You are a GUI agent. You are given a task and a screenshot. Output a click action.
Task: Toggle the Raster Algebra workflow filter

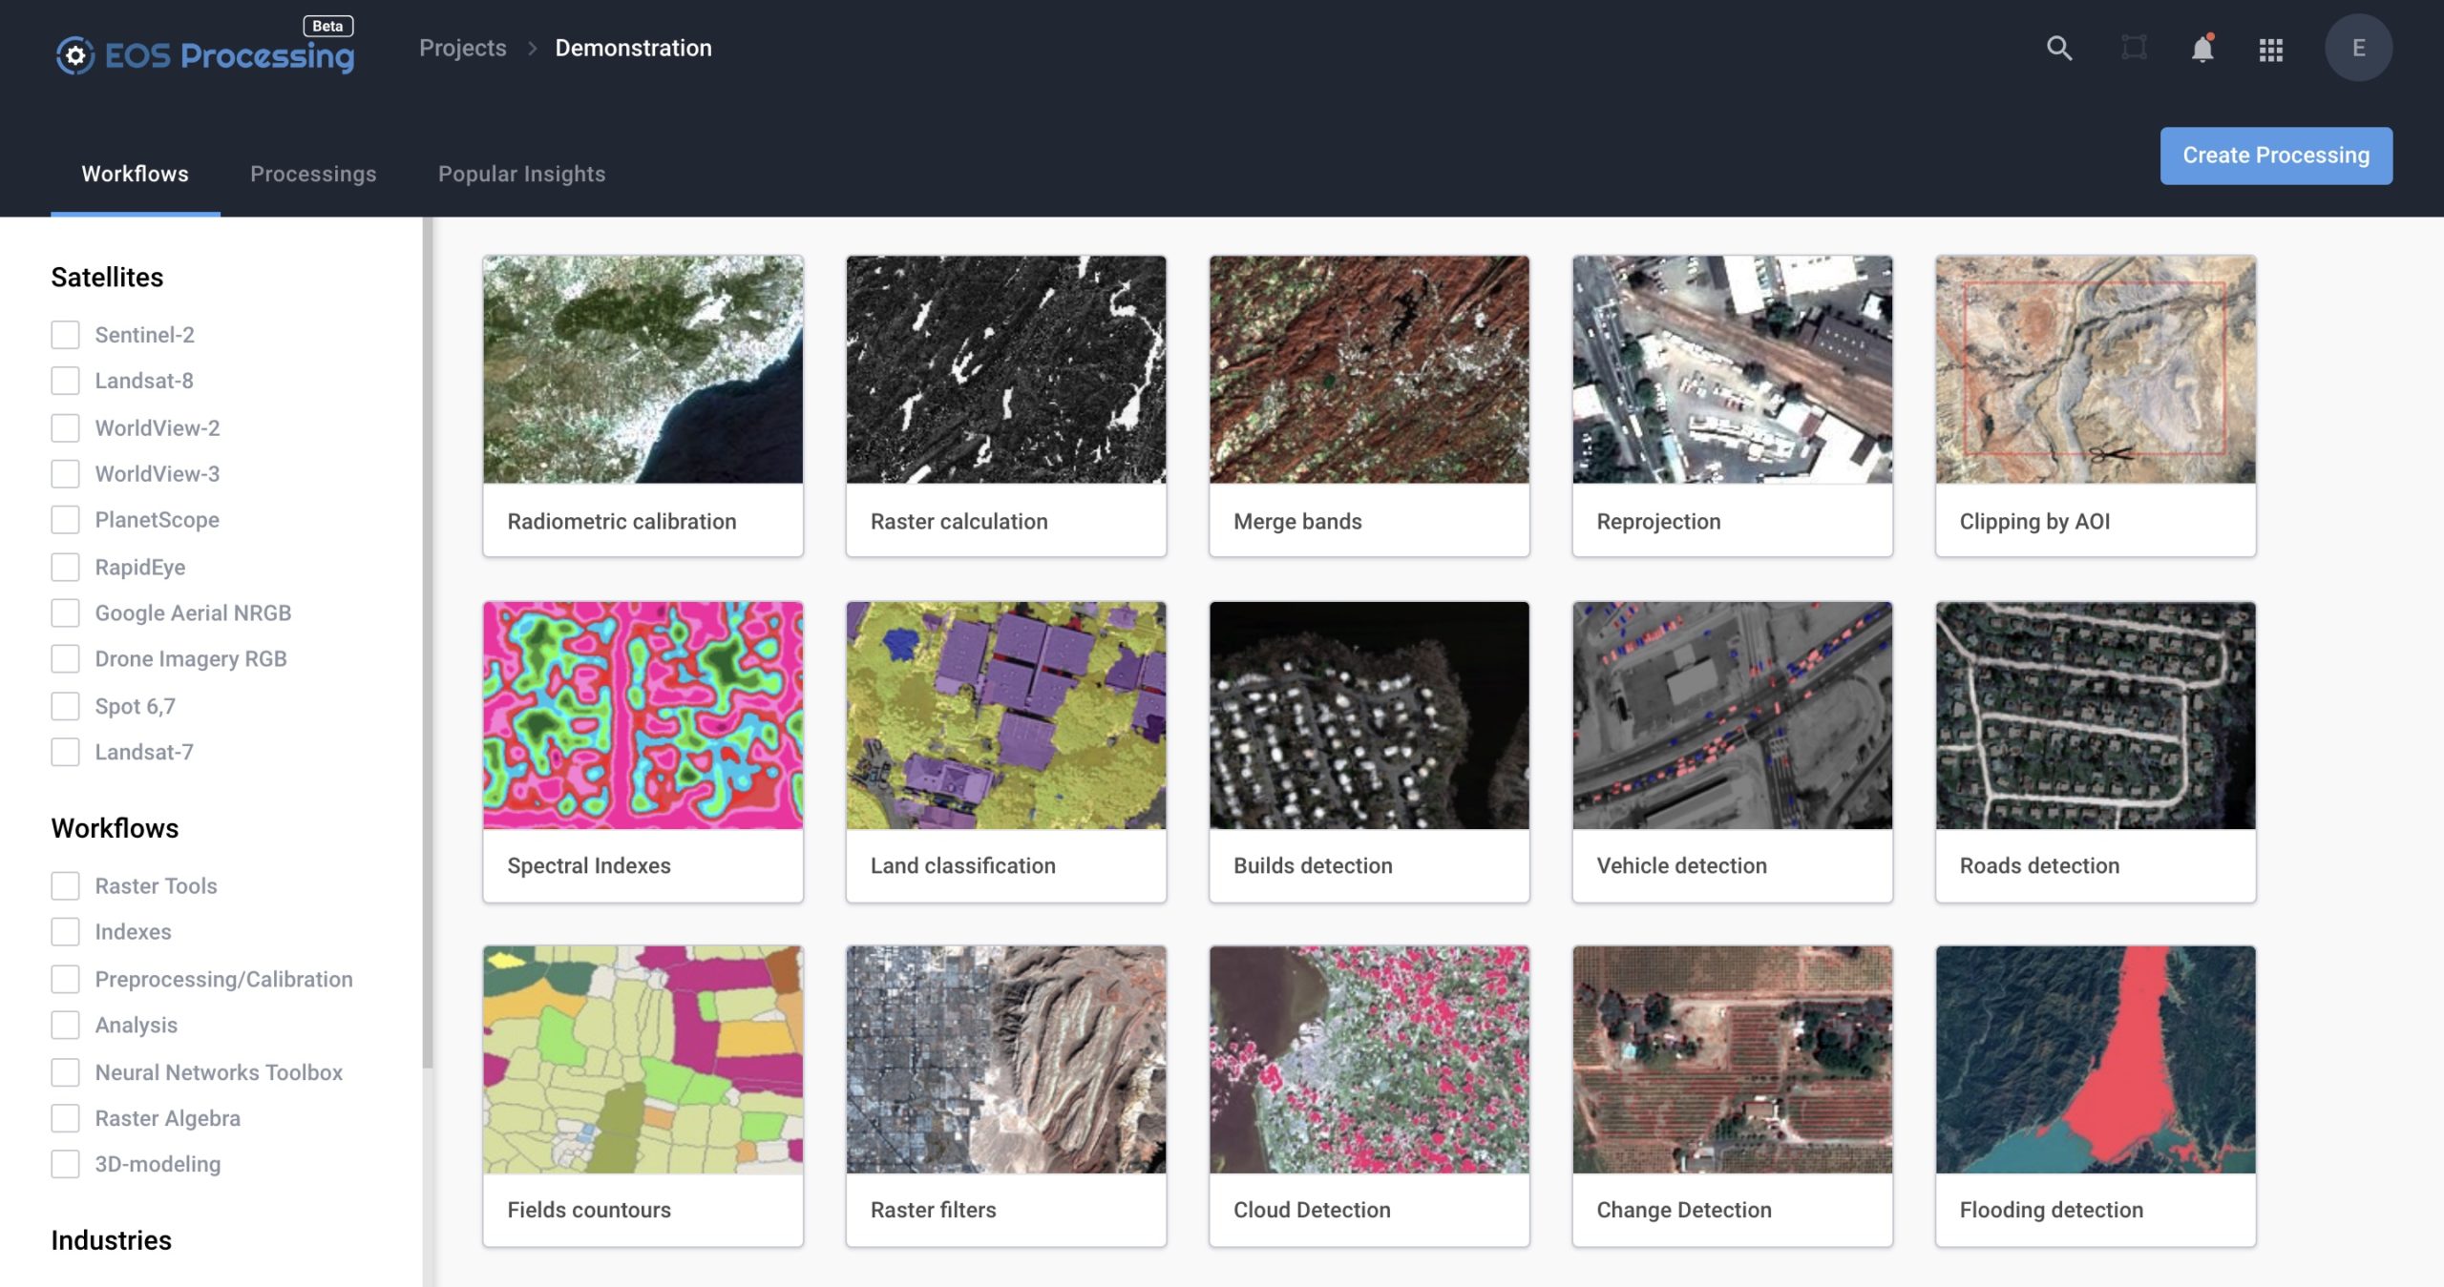tap(65, 1117)
